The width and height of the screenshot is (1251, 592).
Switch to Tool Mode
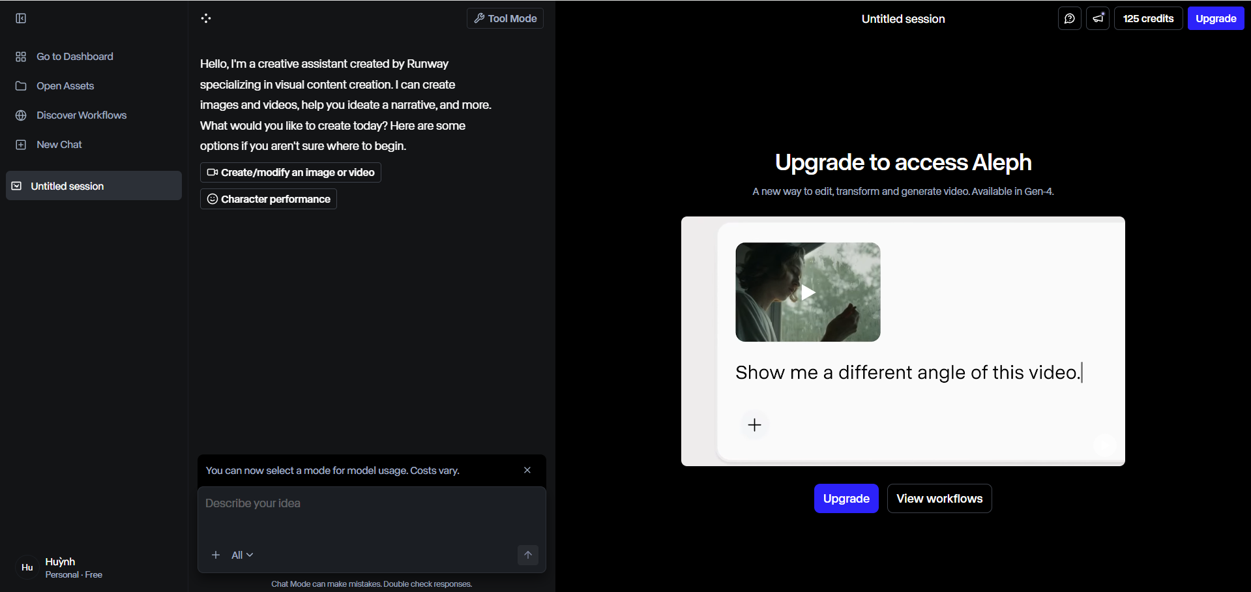pyautogui.click(x=505, y=18)
